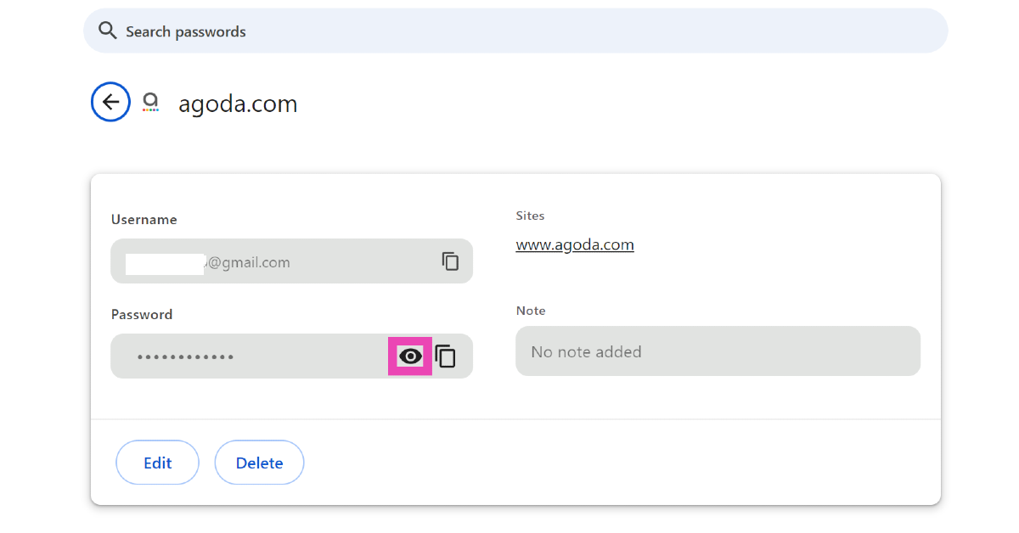Copy the username to clipboard

450,261
